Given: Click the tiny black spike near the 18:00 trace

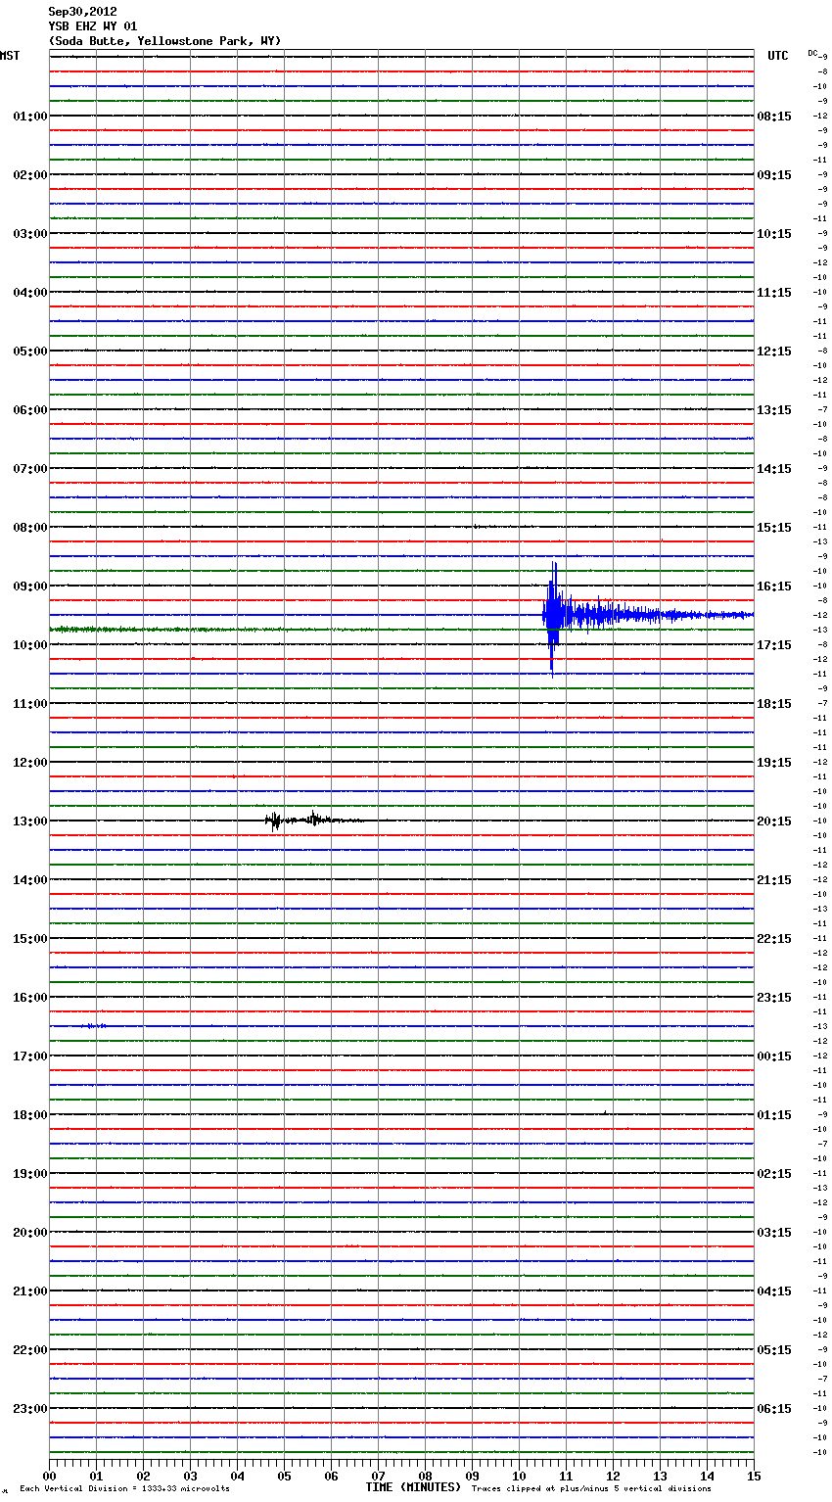Looking at the screenshot, I should pos(605,1112).
